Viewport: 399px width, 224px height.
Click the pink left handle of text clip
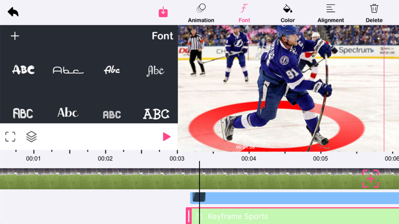[x=189, y=216]
